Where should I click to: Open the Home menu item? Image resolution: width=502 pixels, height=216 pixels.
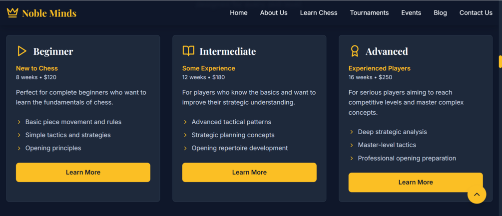pyautogui.click(x=239, y=13)
